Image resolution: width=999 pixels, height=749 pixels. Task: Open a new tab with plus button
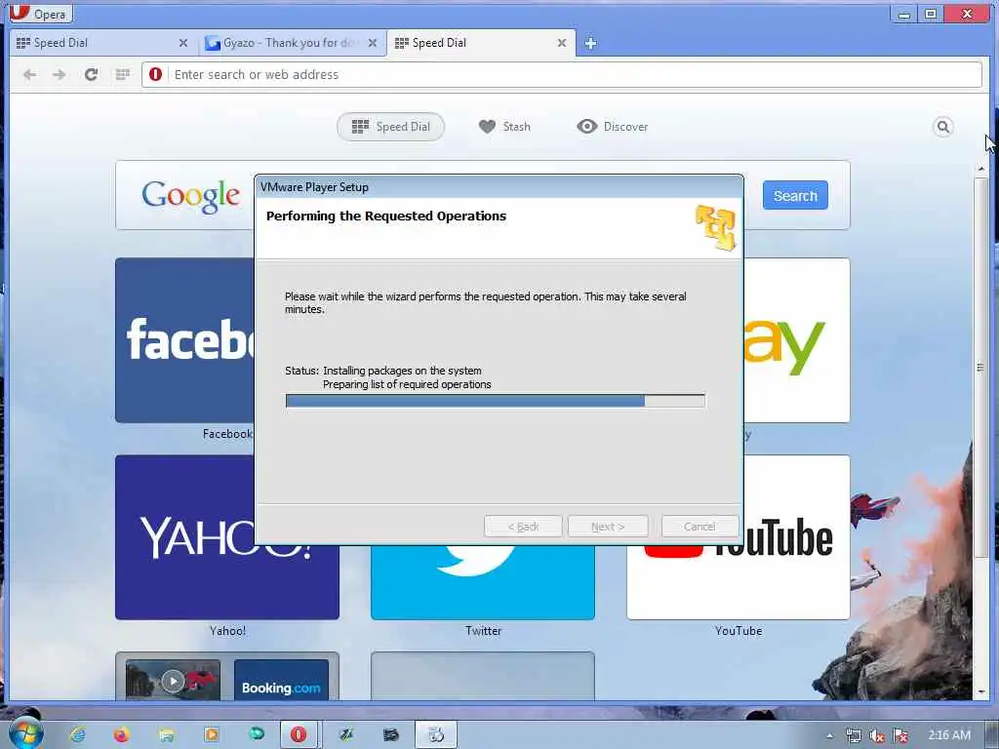[590, 43]
